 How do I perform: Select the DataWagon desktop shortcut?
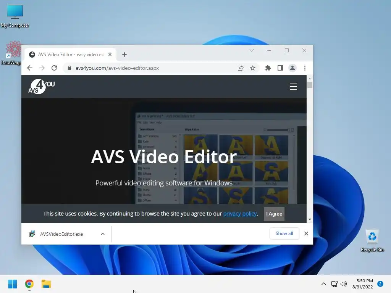click(11, 53)
